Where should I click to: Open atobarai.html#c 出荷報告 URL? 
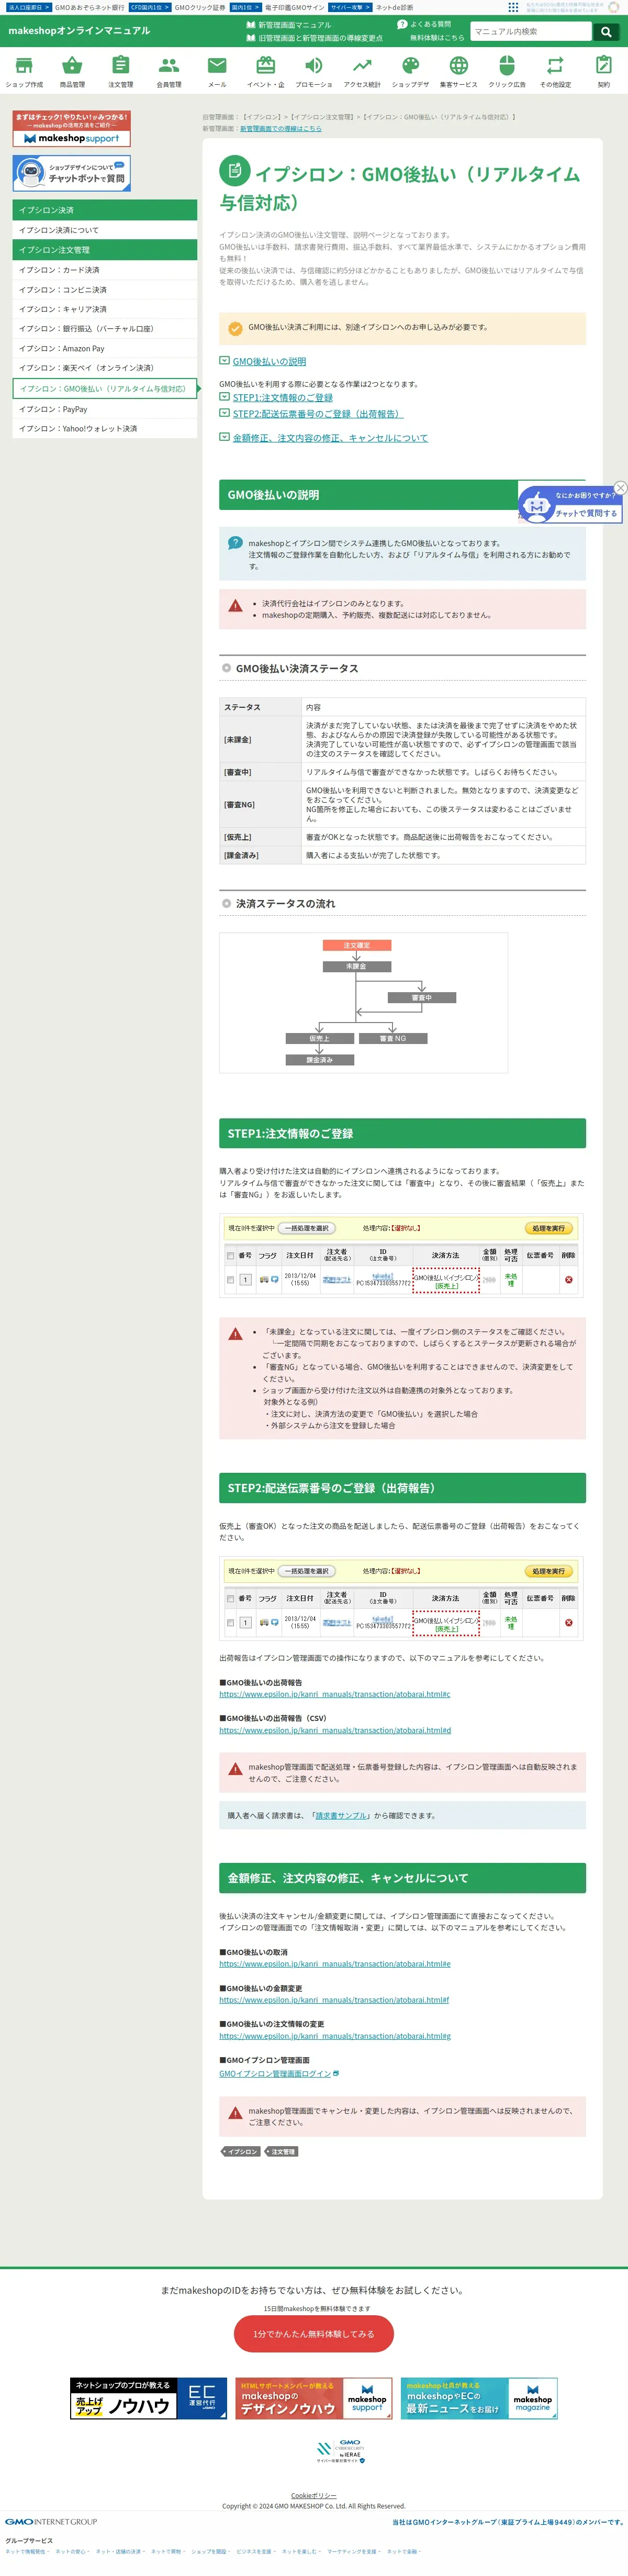coord(335,1695)
